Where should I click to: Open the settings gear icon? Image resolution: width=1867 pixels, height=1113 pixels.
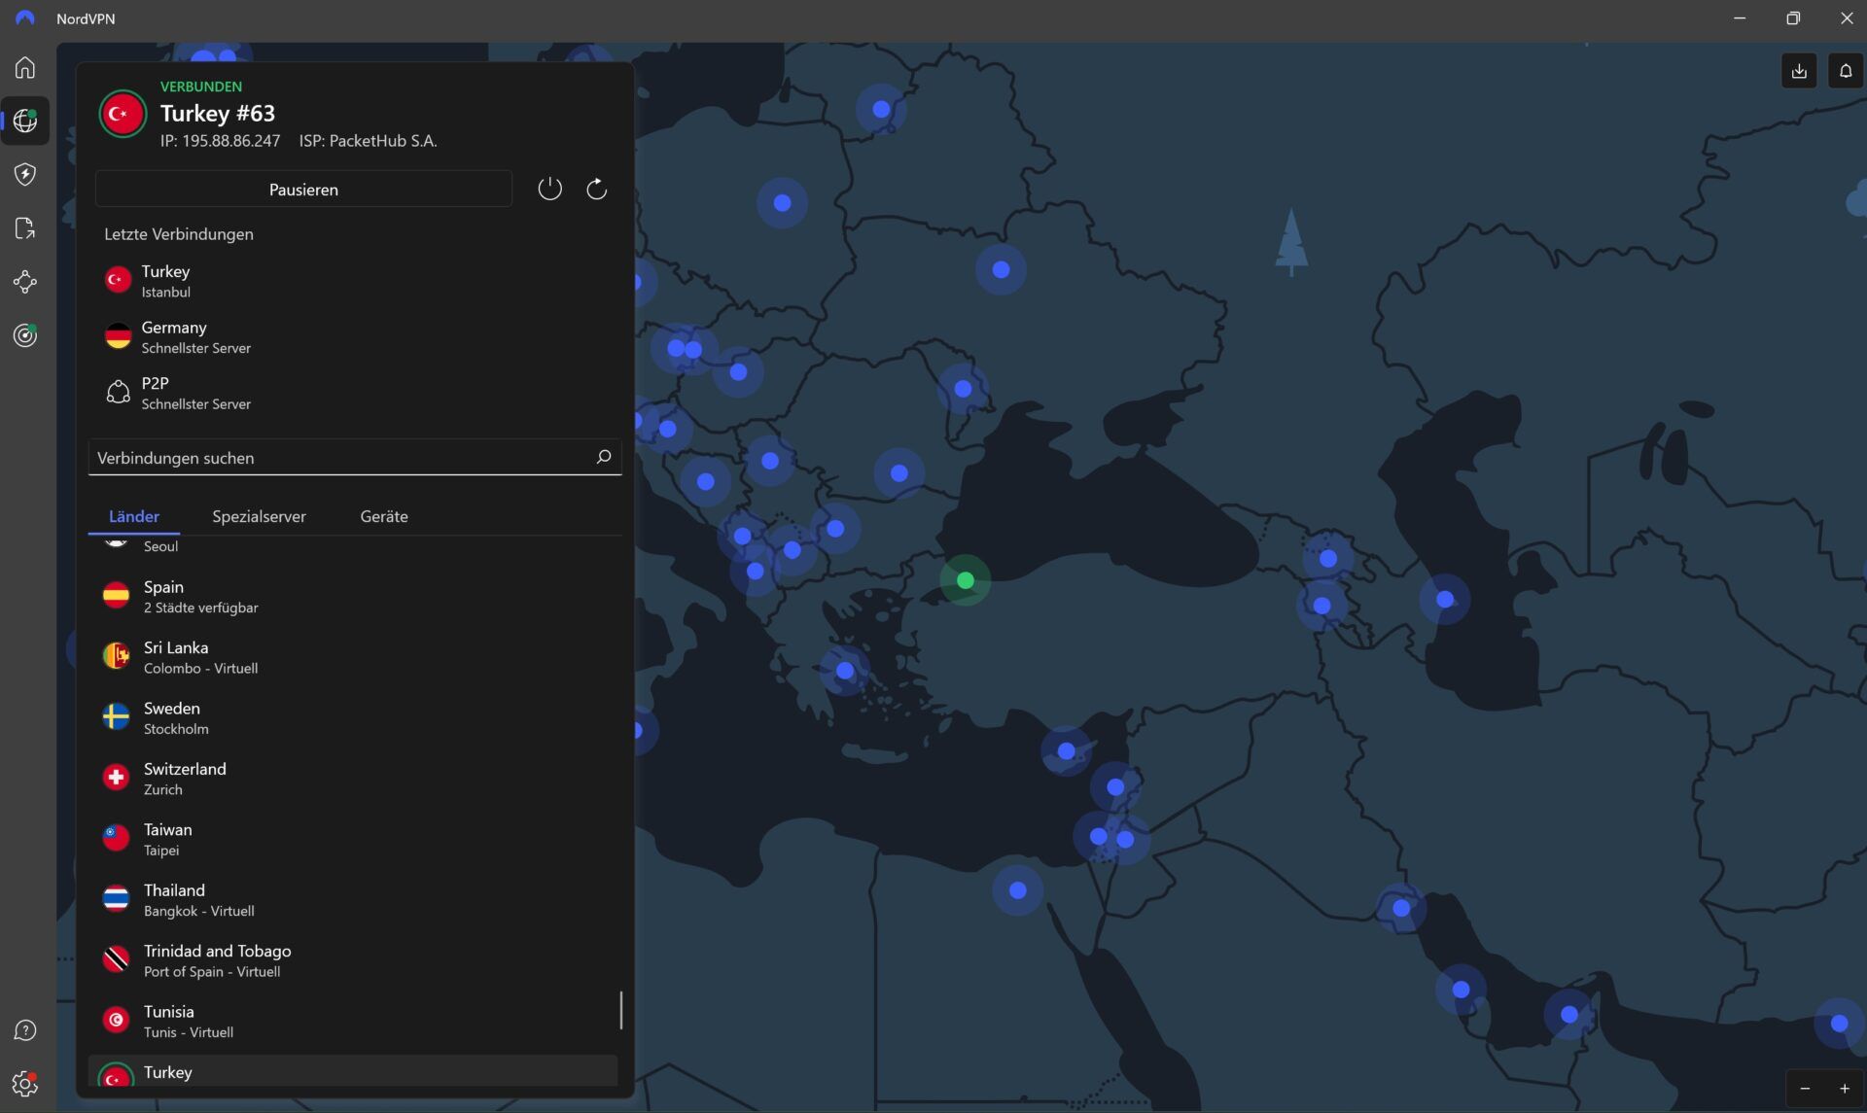click(x=25, y=1083)
